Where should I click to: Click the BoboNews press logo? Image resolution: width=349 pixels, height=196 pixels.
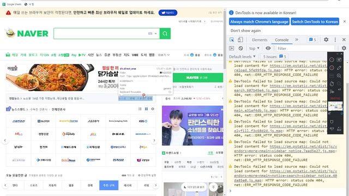click(68, 160)
